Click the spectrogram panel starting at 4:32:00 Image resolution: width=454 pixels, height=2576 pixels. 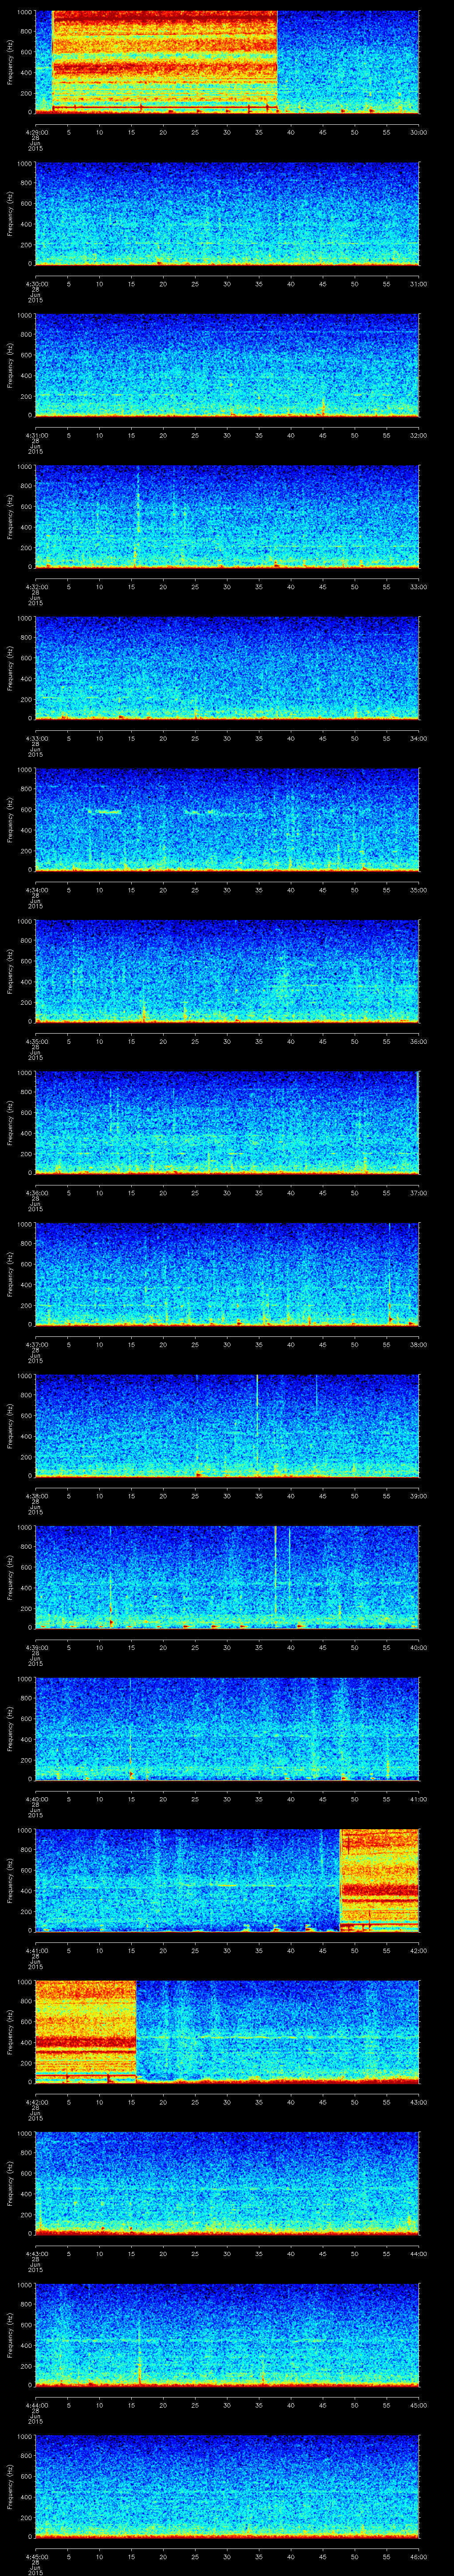click(227, 517)
